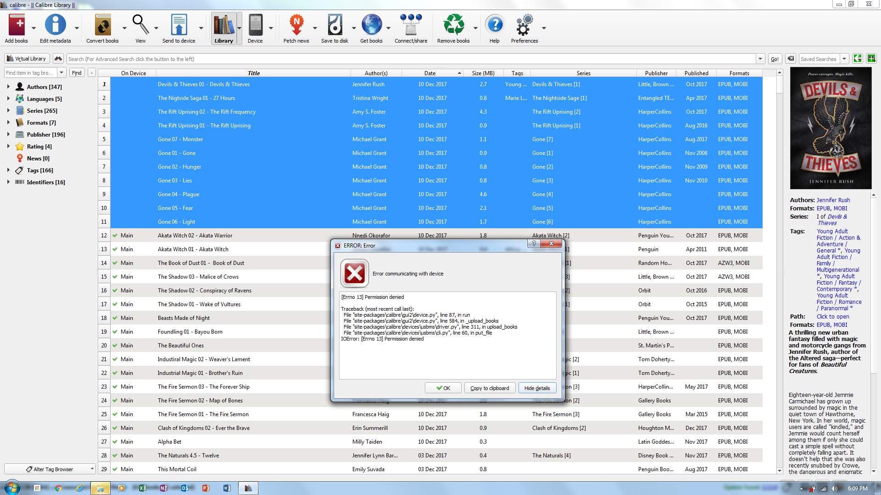Open Edit metadata tool
The image size is (881, 495).
tap(55, 25)
